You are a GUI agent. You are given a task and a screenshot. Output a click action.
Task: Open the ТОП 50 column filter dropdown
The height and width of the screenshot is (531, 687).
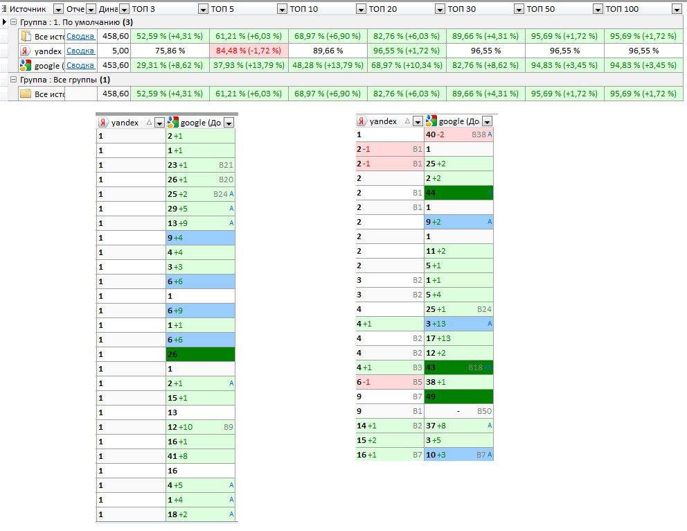598,9
